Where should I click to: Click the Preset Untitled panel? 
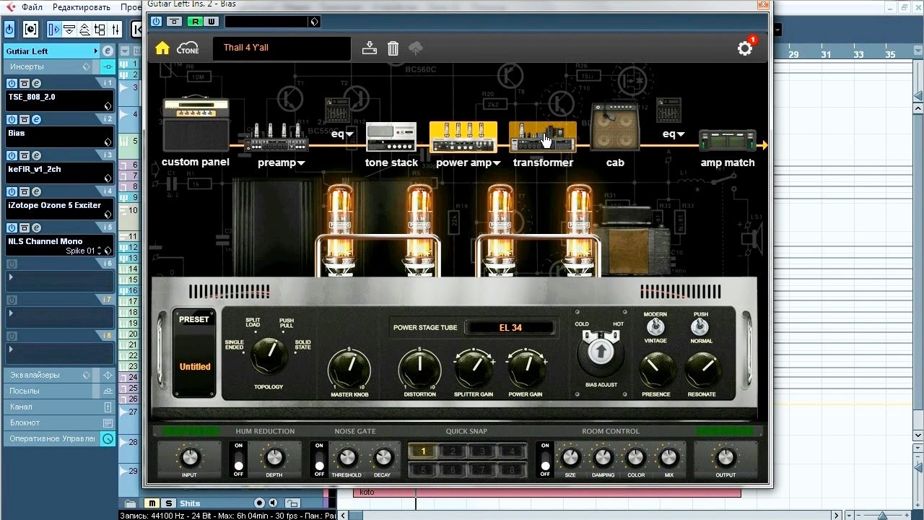[x=194, y=352]
